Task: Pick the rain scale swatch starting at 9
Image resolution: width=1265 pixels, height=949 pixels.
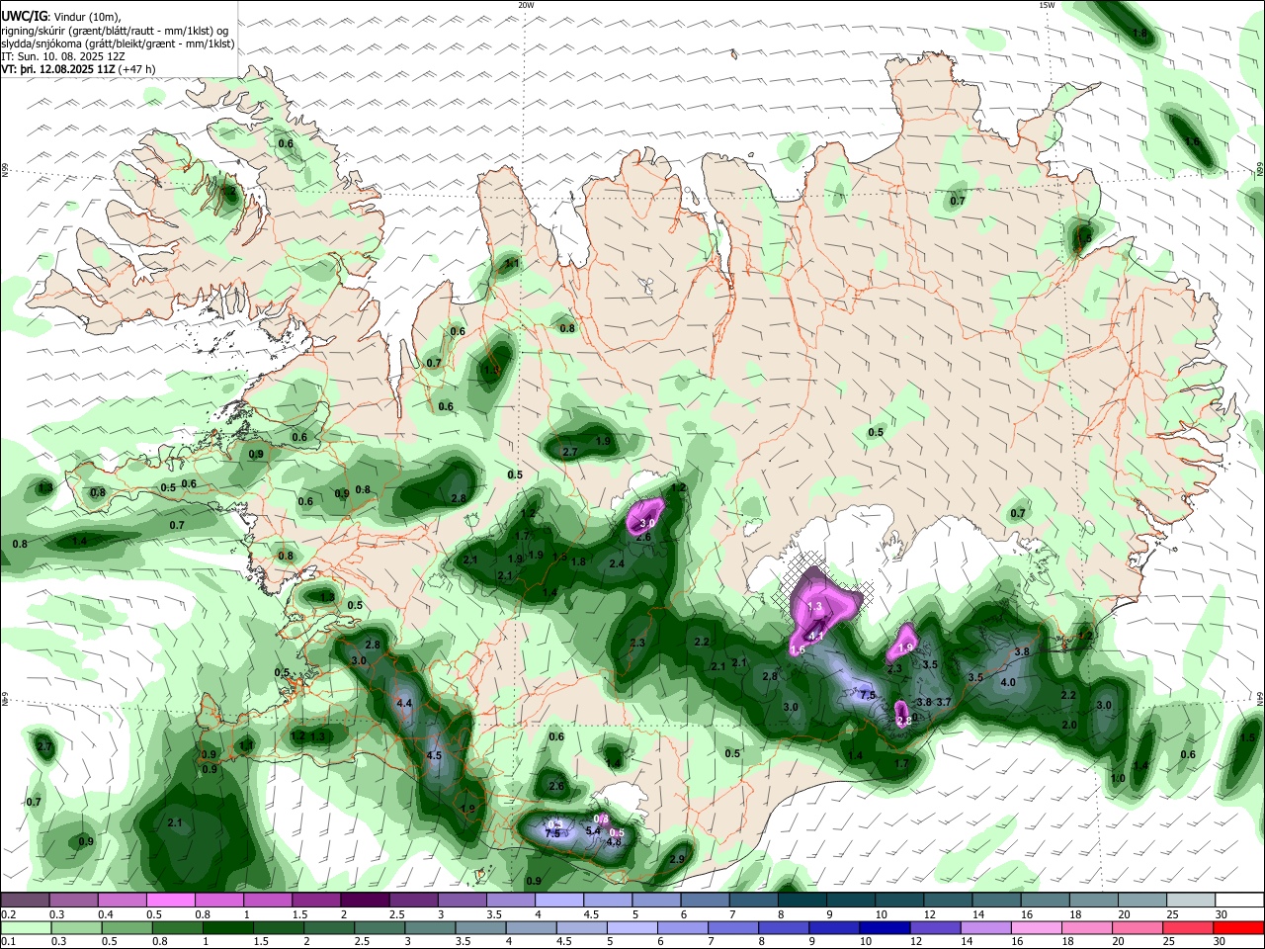Action: point(835,927)
